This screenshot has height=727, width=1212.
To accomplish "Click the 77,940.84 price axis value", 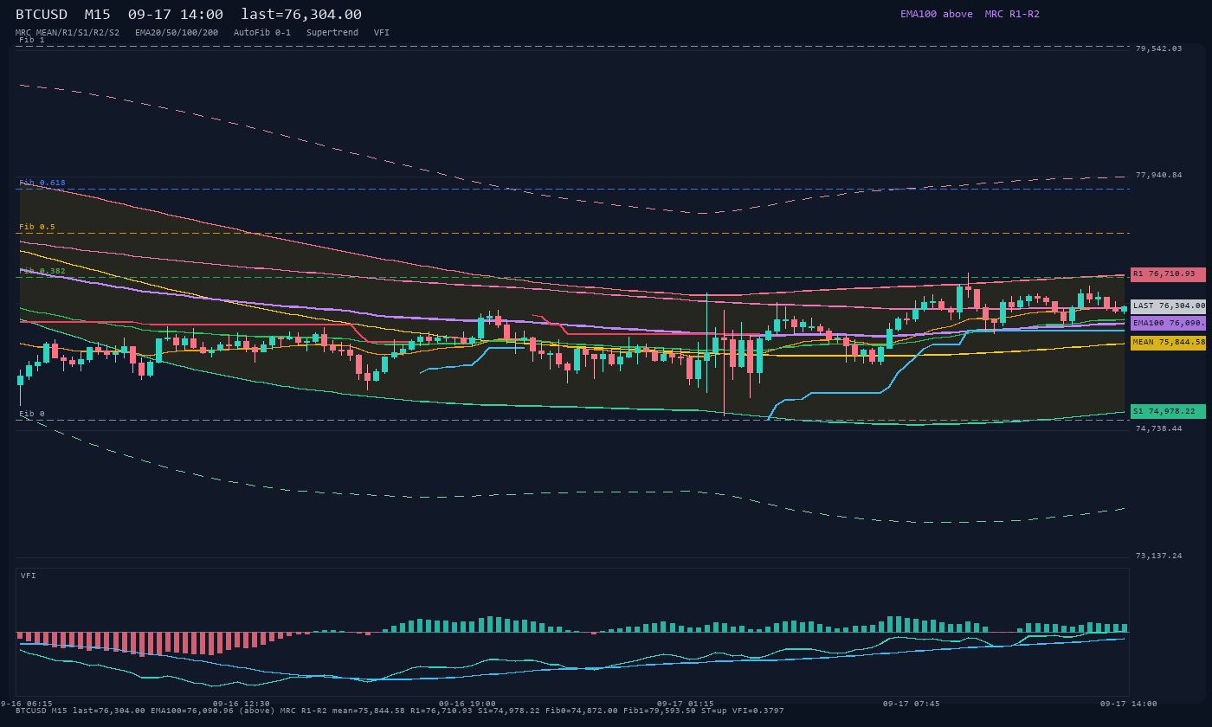I will pos(1158,175).
